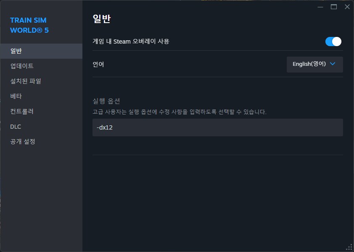Close the Train Sim World 5 properties window
354x252 pixels.
(x=347, y=7)
